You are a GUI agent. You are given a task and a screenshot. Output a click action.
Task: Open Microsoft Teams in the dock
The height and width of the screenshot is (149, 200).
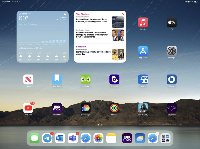point(73,138)
